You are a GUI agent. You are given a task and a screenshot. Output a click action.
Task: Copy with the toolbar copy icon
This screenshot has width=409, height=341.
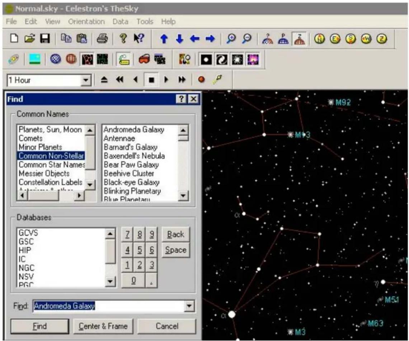pyautogui.click(x=66, y=39)
